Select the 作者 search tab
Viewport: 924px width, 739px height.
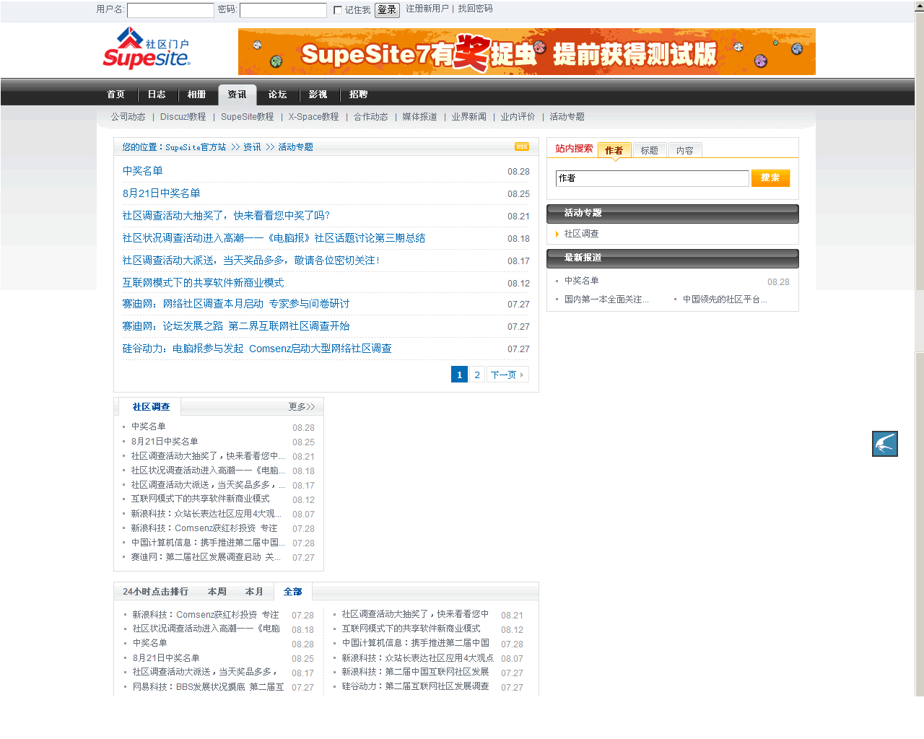[x=614, y=150]
